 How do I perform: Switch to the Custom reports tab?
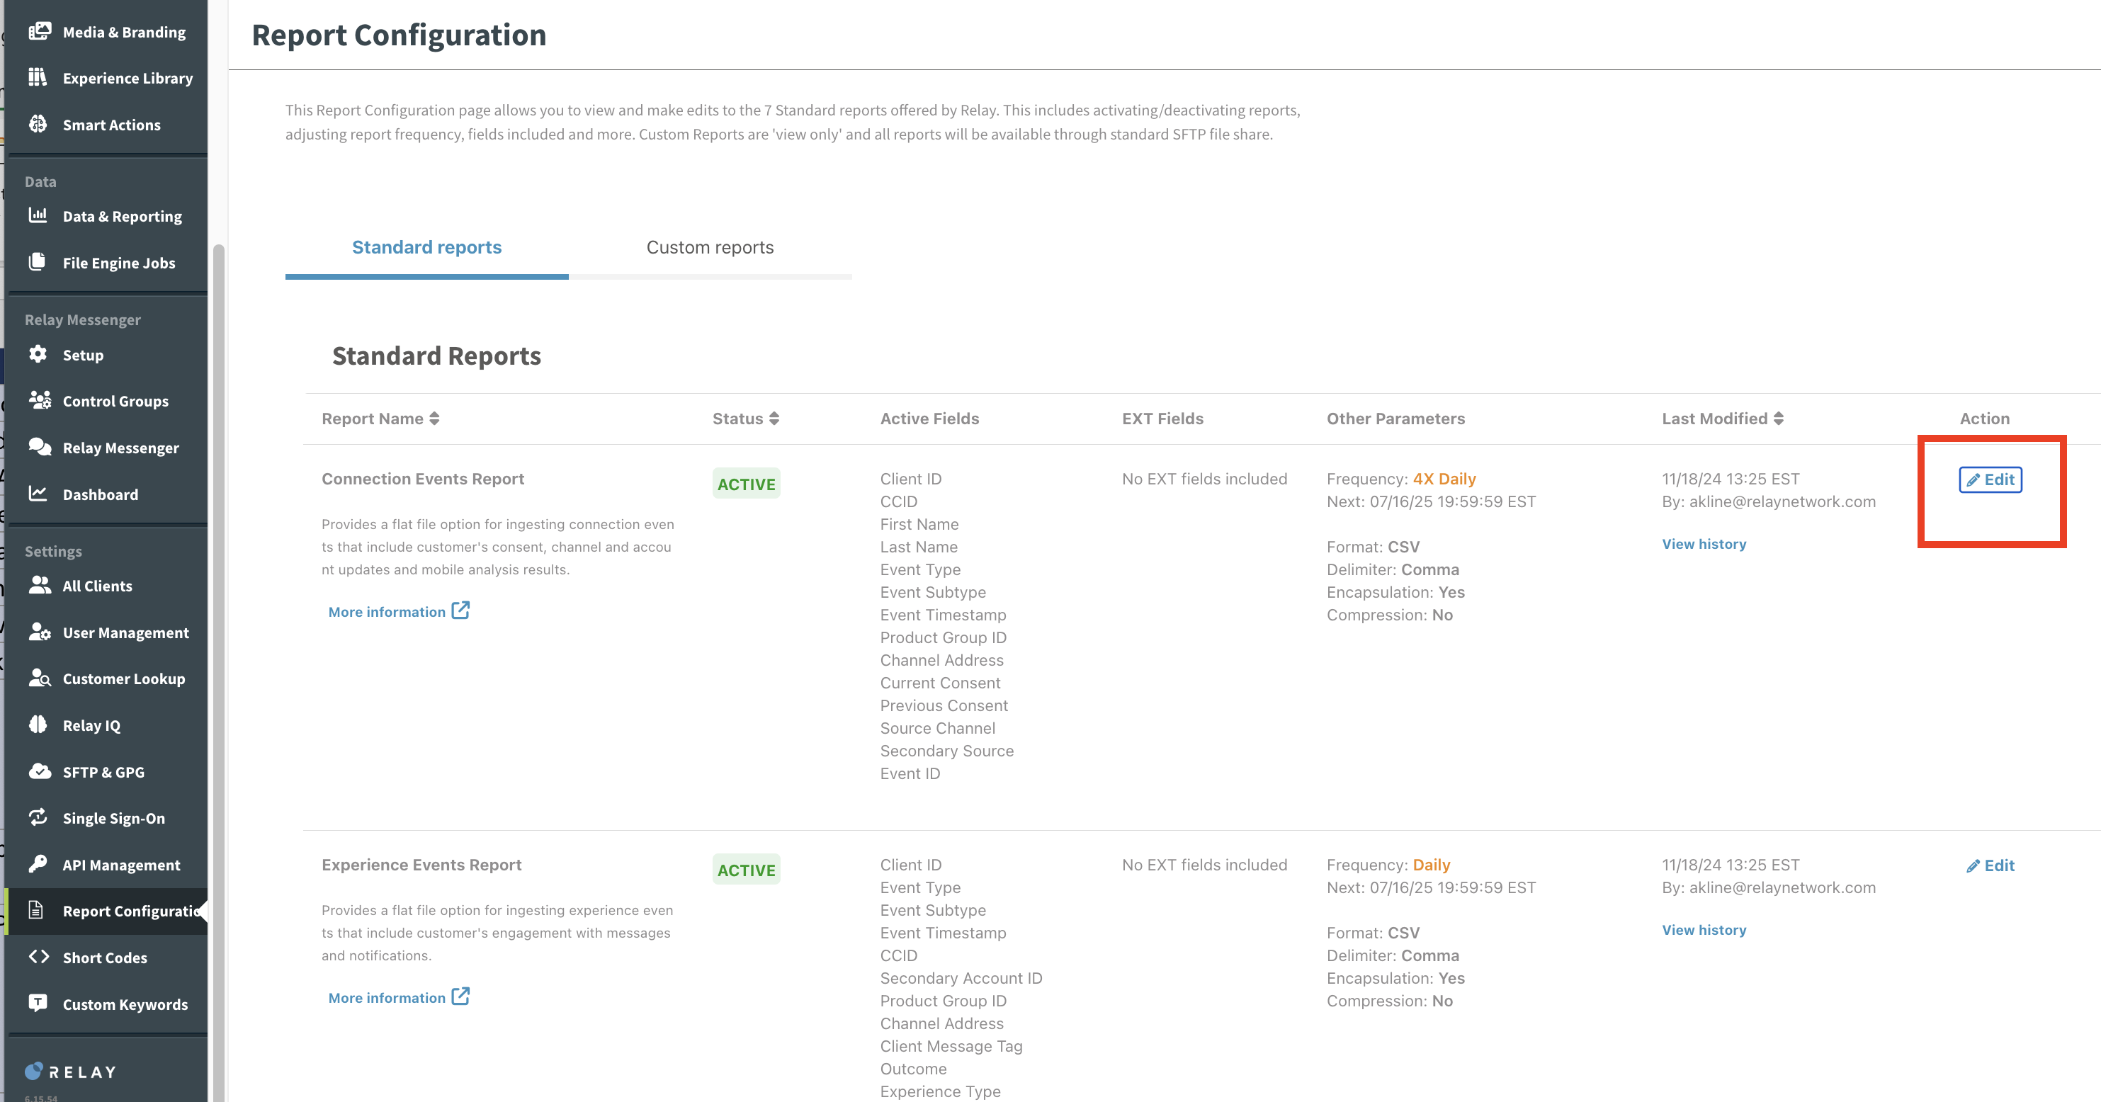[x=710, y=247]
